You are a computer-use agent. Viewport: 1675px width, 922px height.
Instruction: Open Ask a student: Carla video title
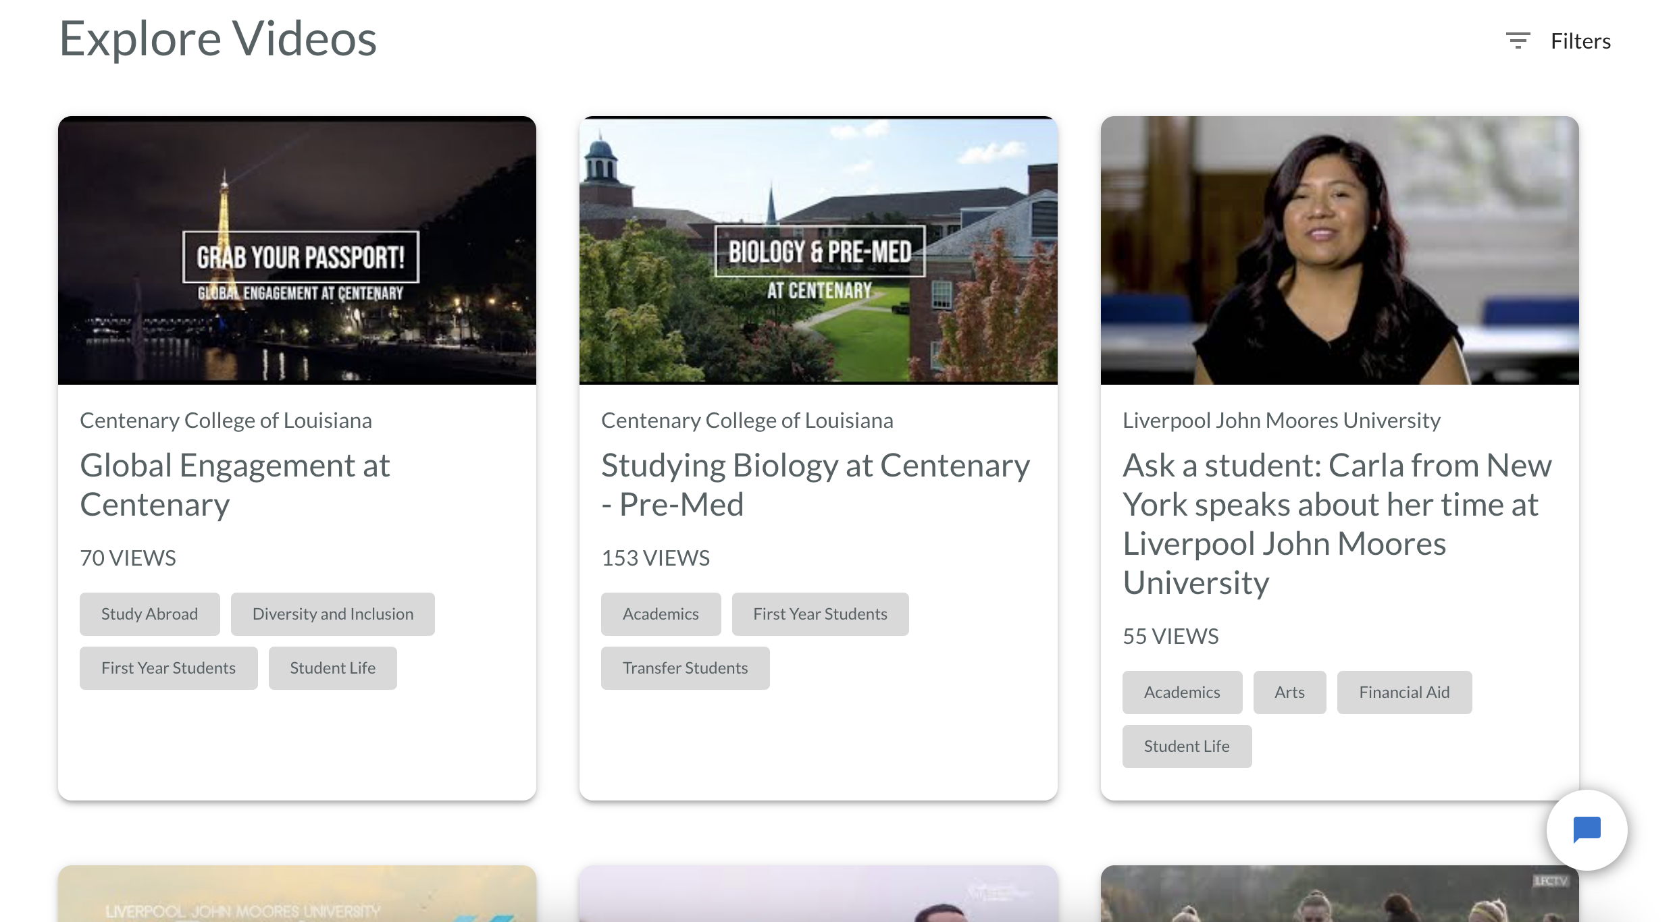(1337, 524)
